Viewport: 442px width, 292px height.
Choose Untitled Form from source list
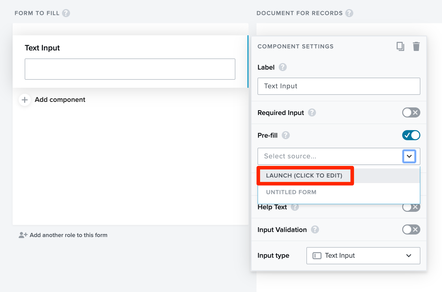291,192
